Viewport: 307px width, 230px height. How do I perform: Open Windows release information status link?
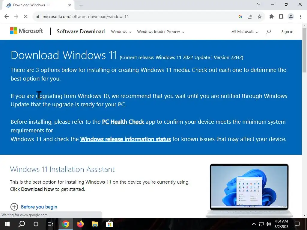(126, 139)
